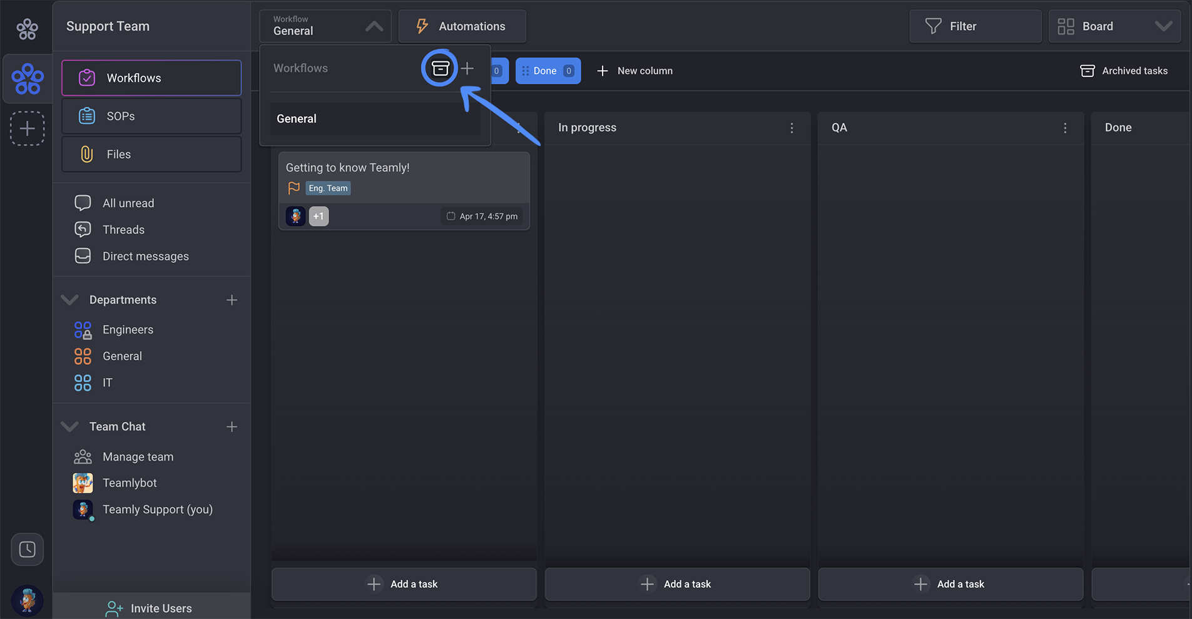Collapse the Team Chat section
Viewport: 1192px width, 619px height.
pyautogui.click(x=69, y=426)
